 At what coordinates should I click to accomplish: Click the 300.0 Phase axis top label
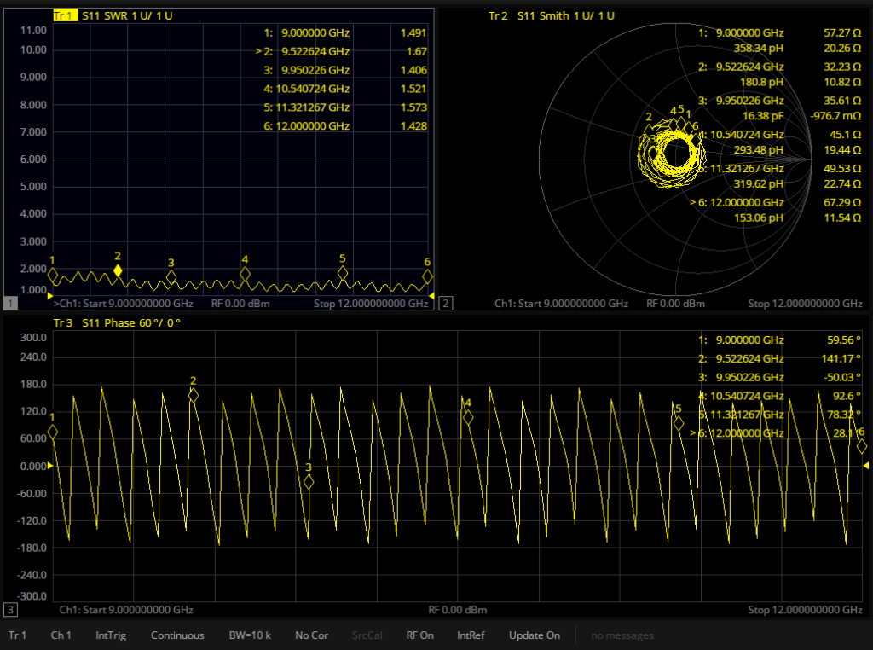pos(33,337)
